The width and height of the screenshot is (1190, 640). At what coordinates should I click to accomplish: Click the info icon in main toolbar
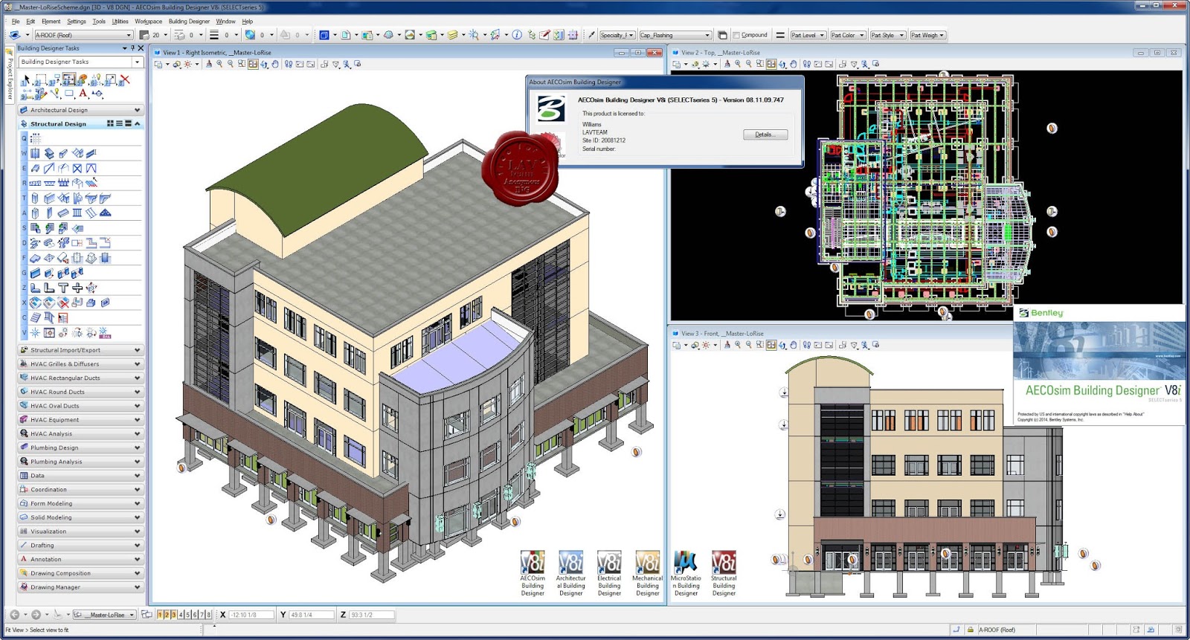tap(517, 35)
